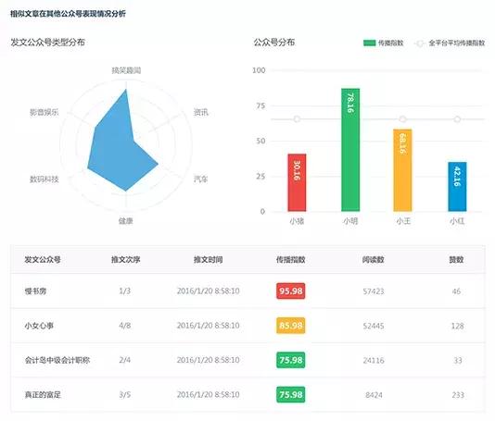
Task: Sort by 推文时间 column header
Action: [x=209, y=260]
